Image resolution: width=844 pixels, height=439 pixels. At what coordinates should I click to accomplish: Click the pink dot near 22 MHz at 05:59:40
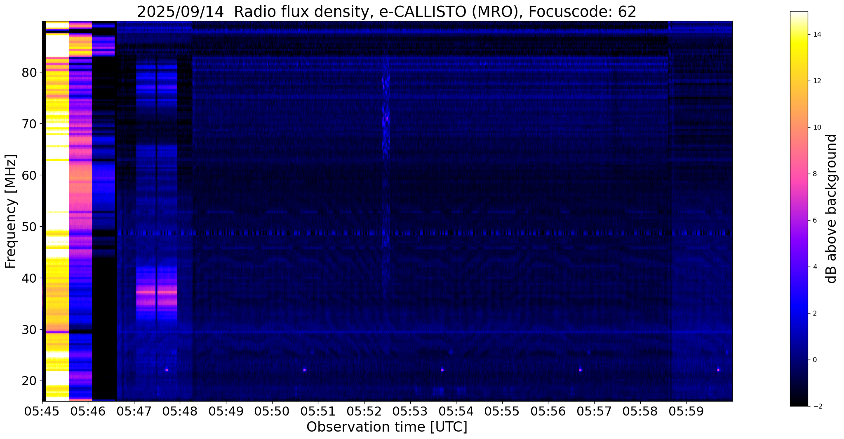[x=719, y=370]
